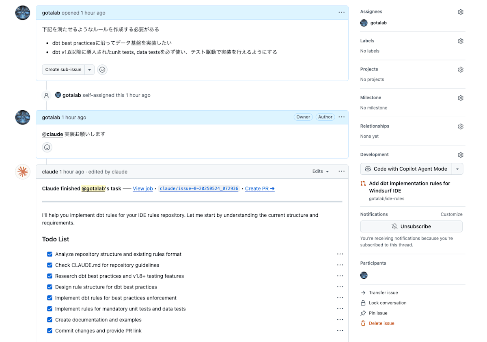
Task: Toggle Implement dbt rules for best practices checkbox
Action: (50, 298)
